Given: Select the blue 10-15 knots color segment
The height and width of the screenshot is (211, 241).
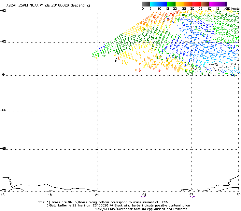Looking at the screenshot, I should (163, 4).
